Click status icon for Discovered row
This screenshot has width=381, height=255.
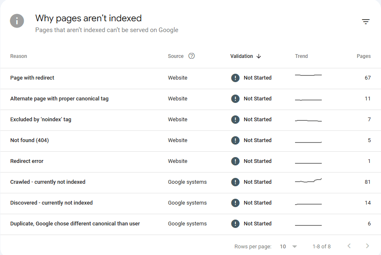coord(235,203)
